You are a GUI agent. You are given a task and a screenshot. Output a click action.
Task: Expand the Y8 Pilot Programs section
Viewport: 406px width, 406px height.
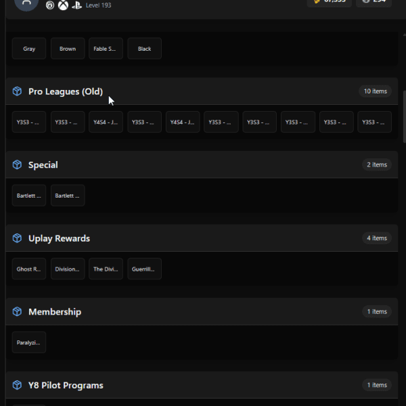tap(202, 385)
